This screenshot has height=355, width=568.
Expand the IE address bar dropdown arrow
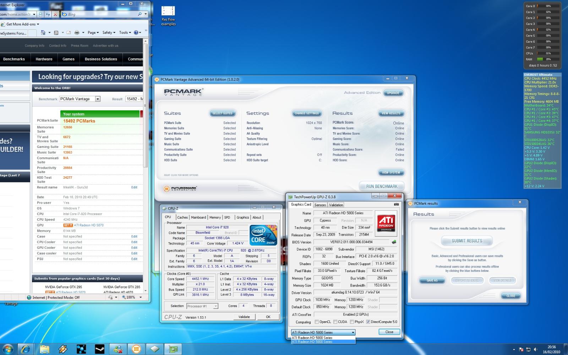click(34, 14)
